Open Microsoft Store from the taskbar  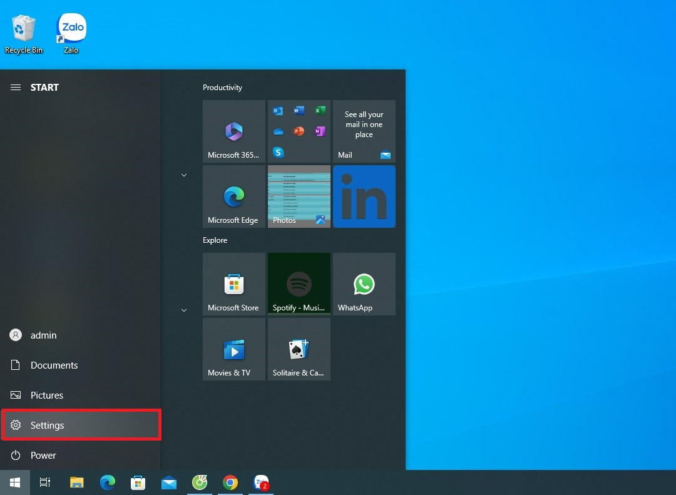(x=138, y=482)
